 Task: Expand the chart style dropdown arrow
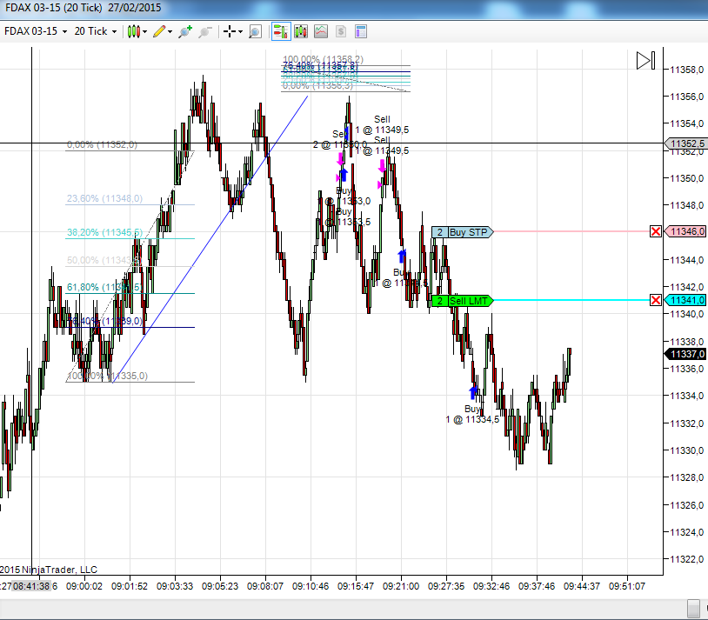tap(145, 31)
